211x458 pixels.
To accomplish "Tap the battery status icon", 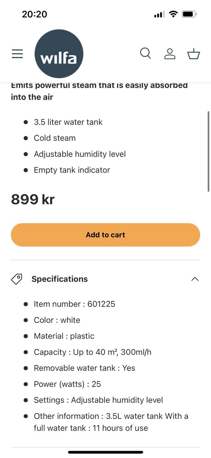I will (189, 14).
